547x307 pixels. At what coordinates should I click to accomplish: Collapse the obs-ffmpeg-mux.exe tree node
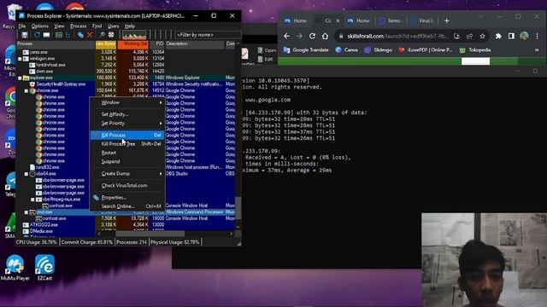pos(32,200)
